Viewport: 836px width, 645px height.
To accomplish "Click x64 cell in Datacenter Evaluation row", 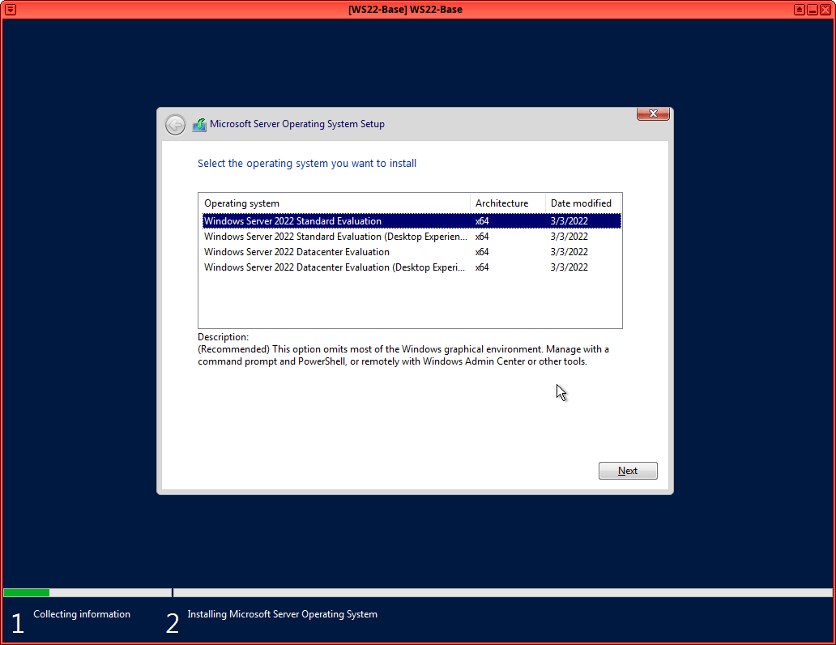I will click(x=482, y=252).
